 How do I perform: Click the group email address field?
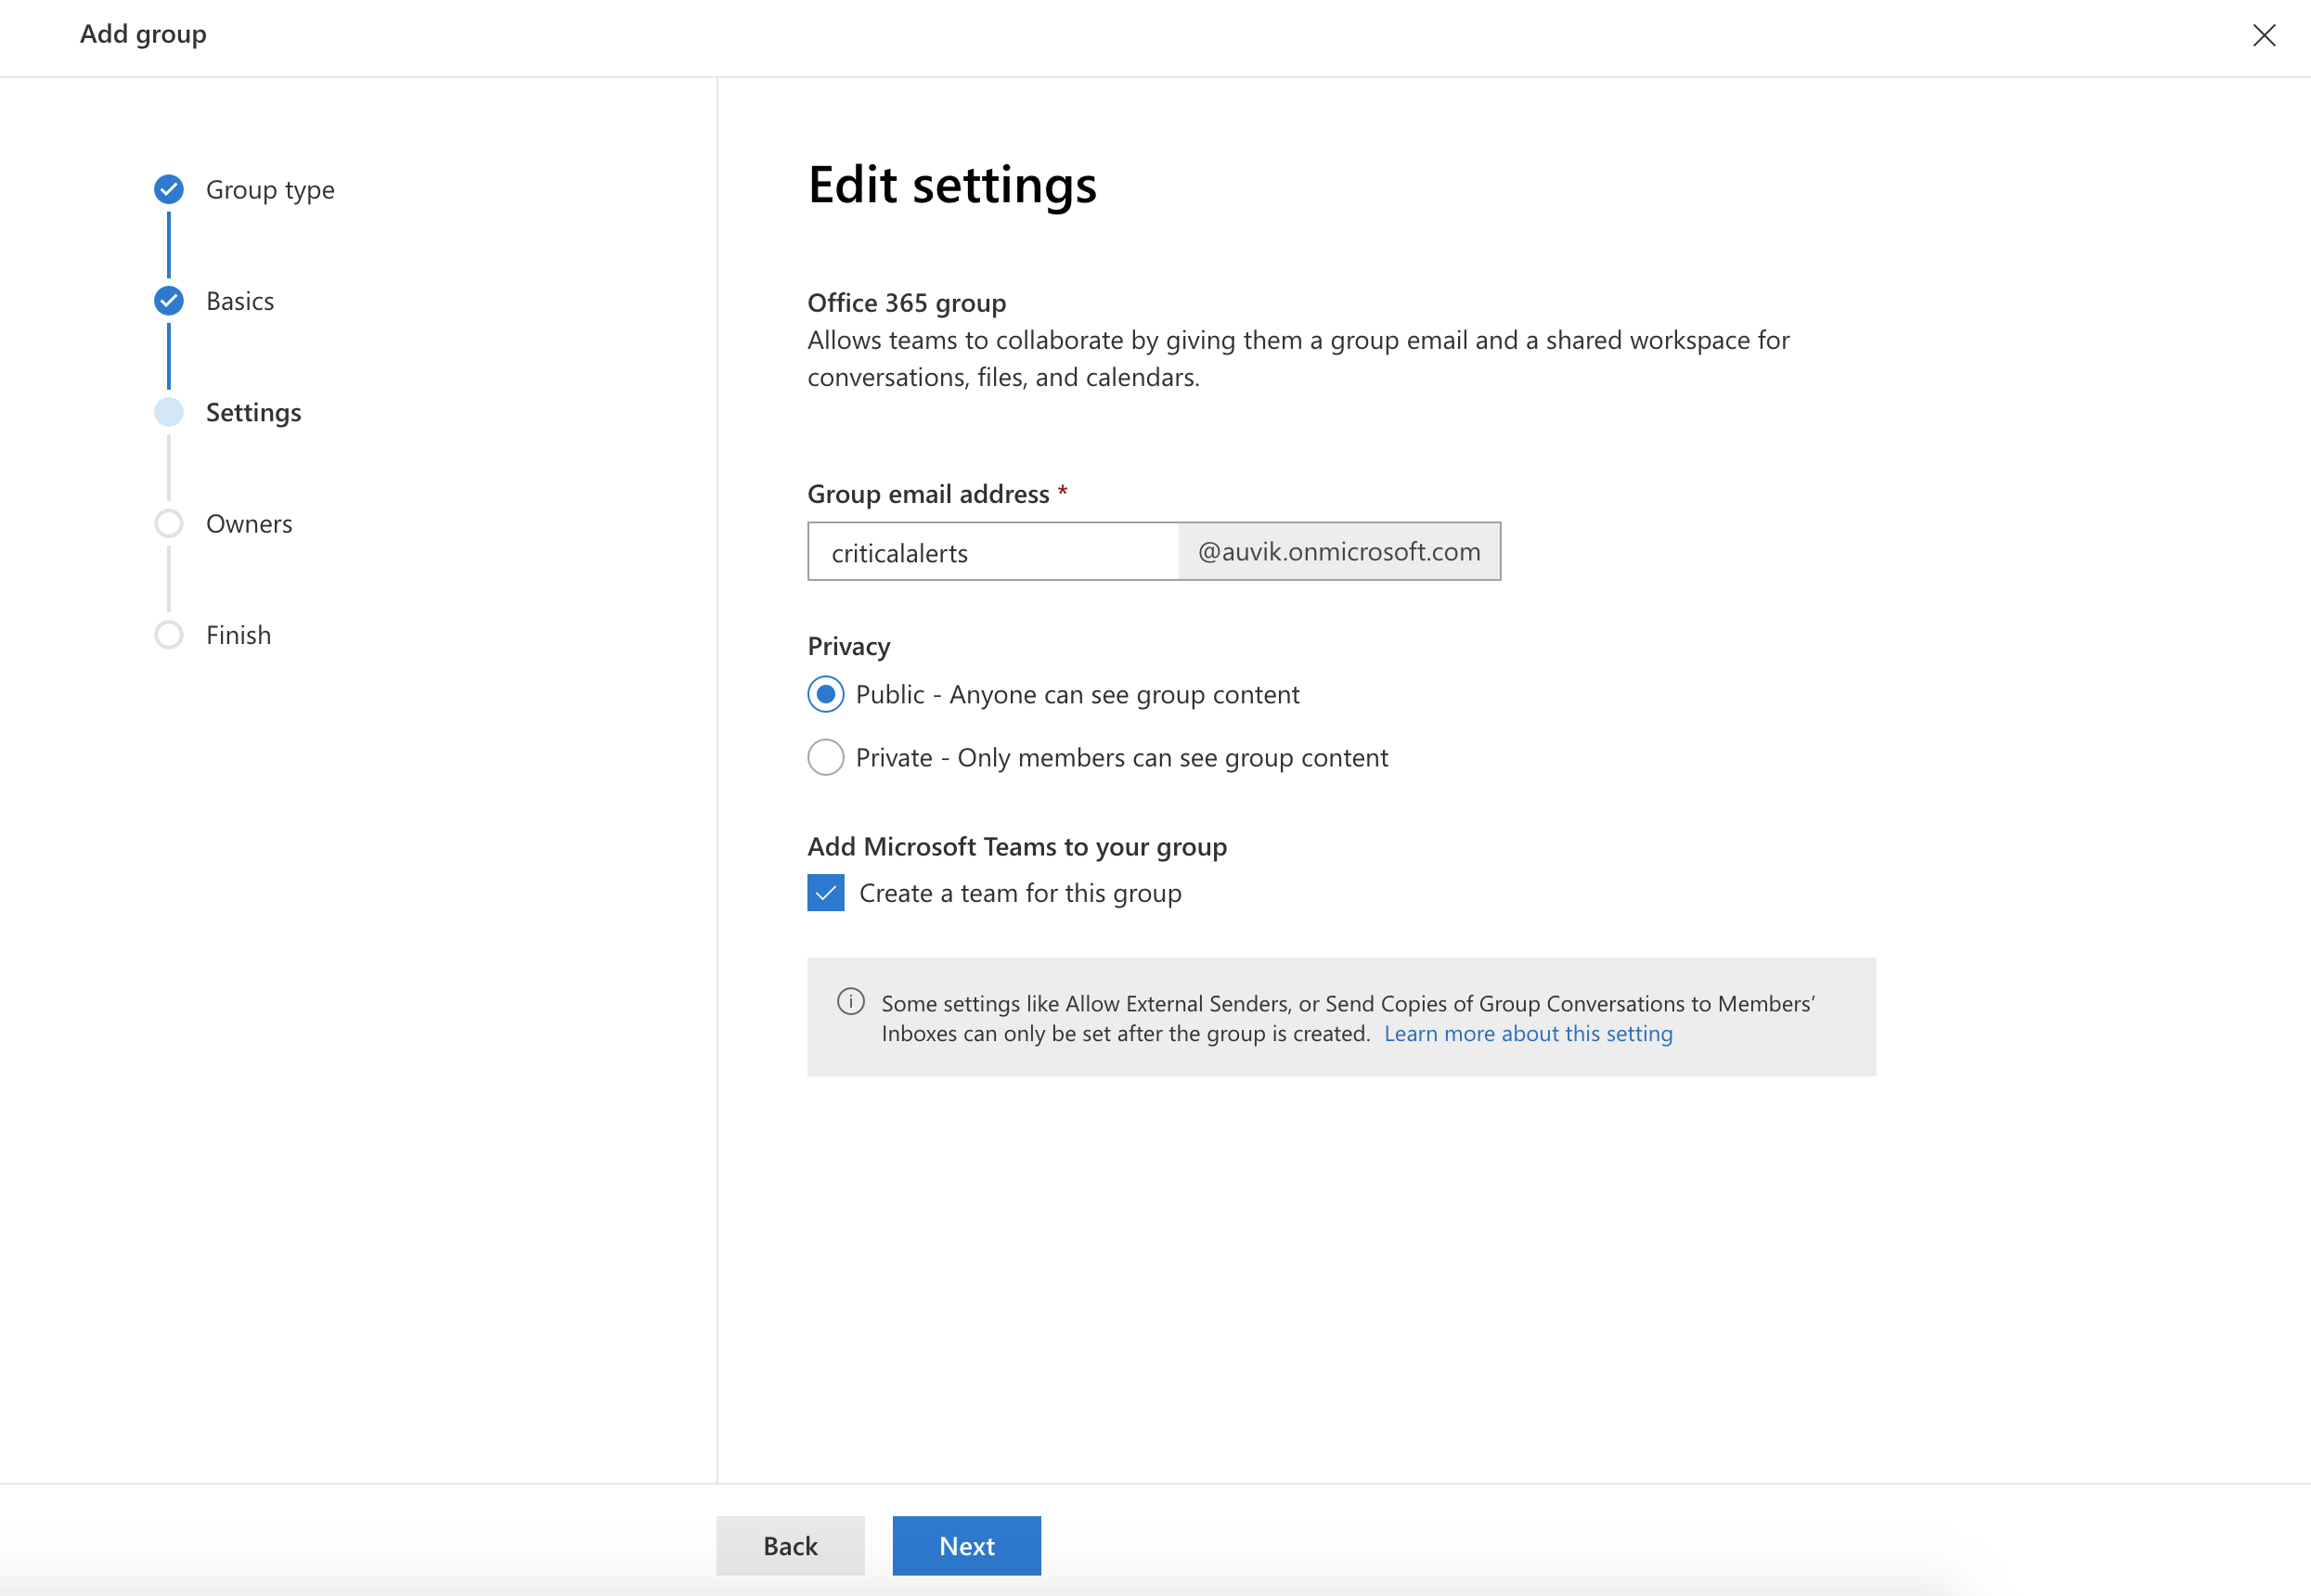pos(994,551)
